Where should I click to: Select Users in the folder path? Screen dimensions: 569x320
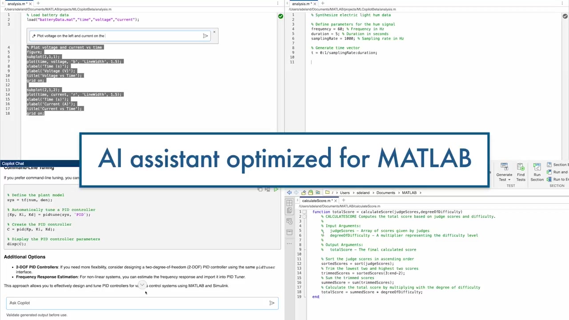click(345, 193)
